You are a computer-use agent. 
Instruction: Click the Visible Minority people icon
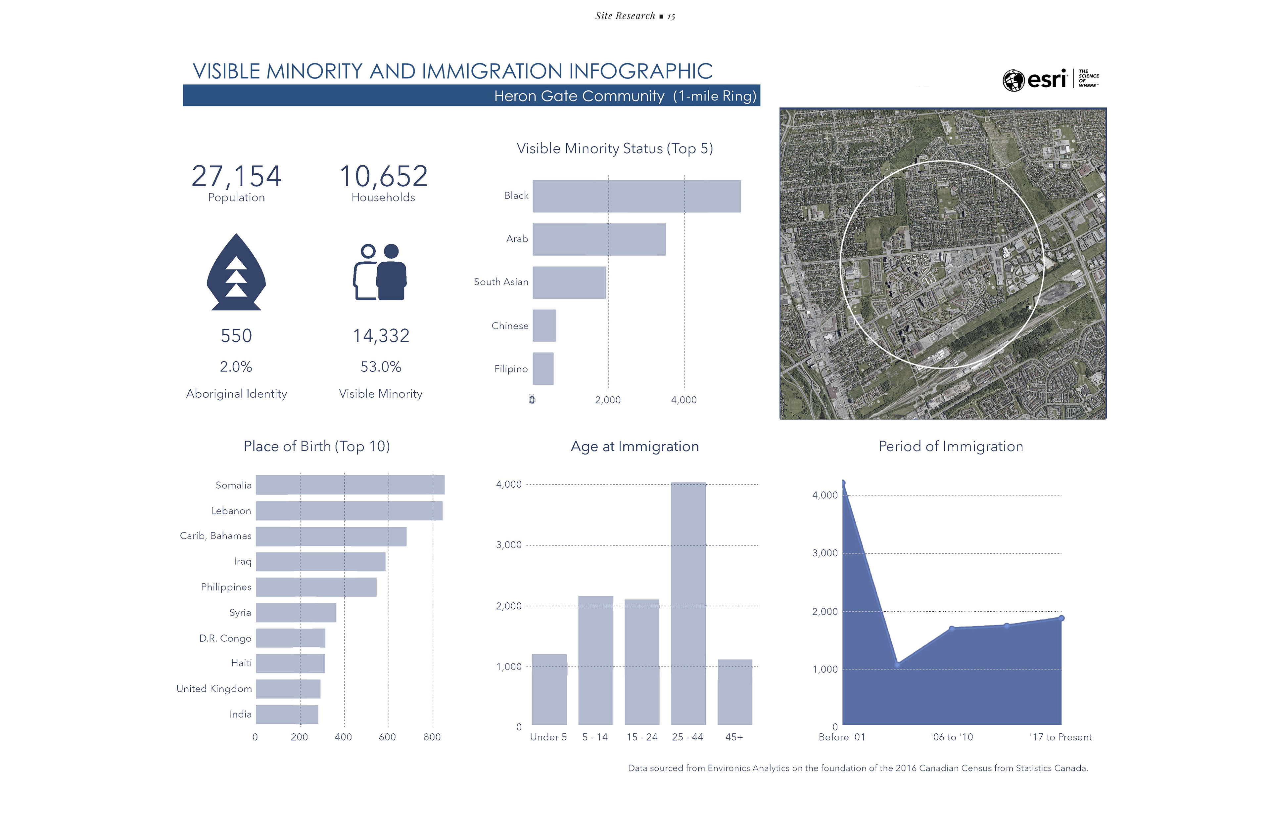[x=380, y=272]
